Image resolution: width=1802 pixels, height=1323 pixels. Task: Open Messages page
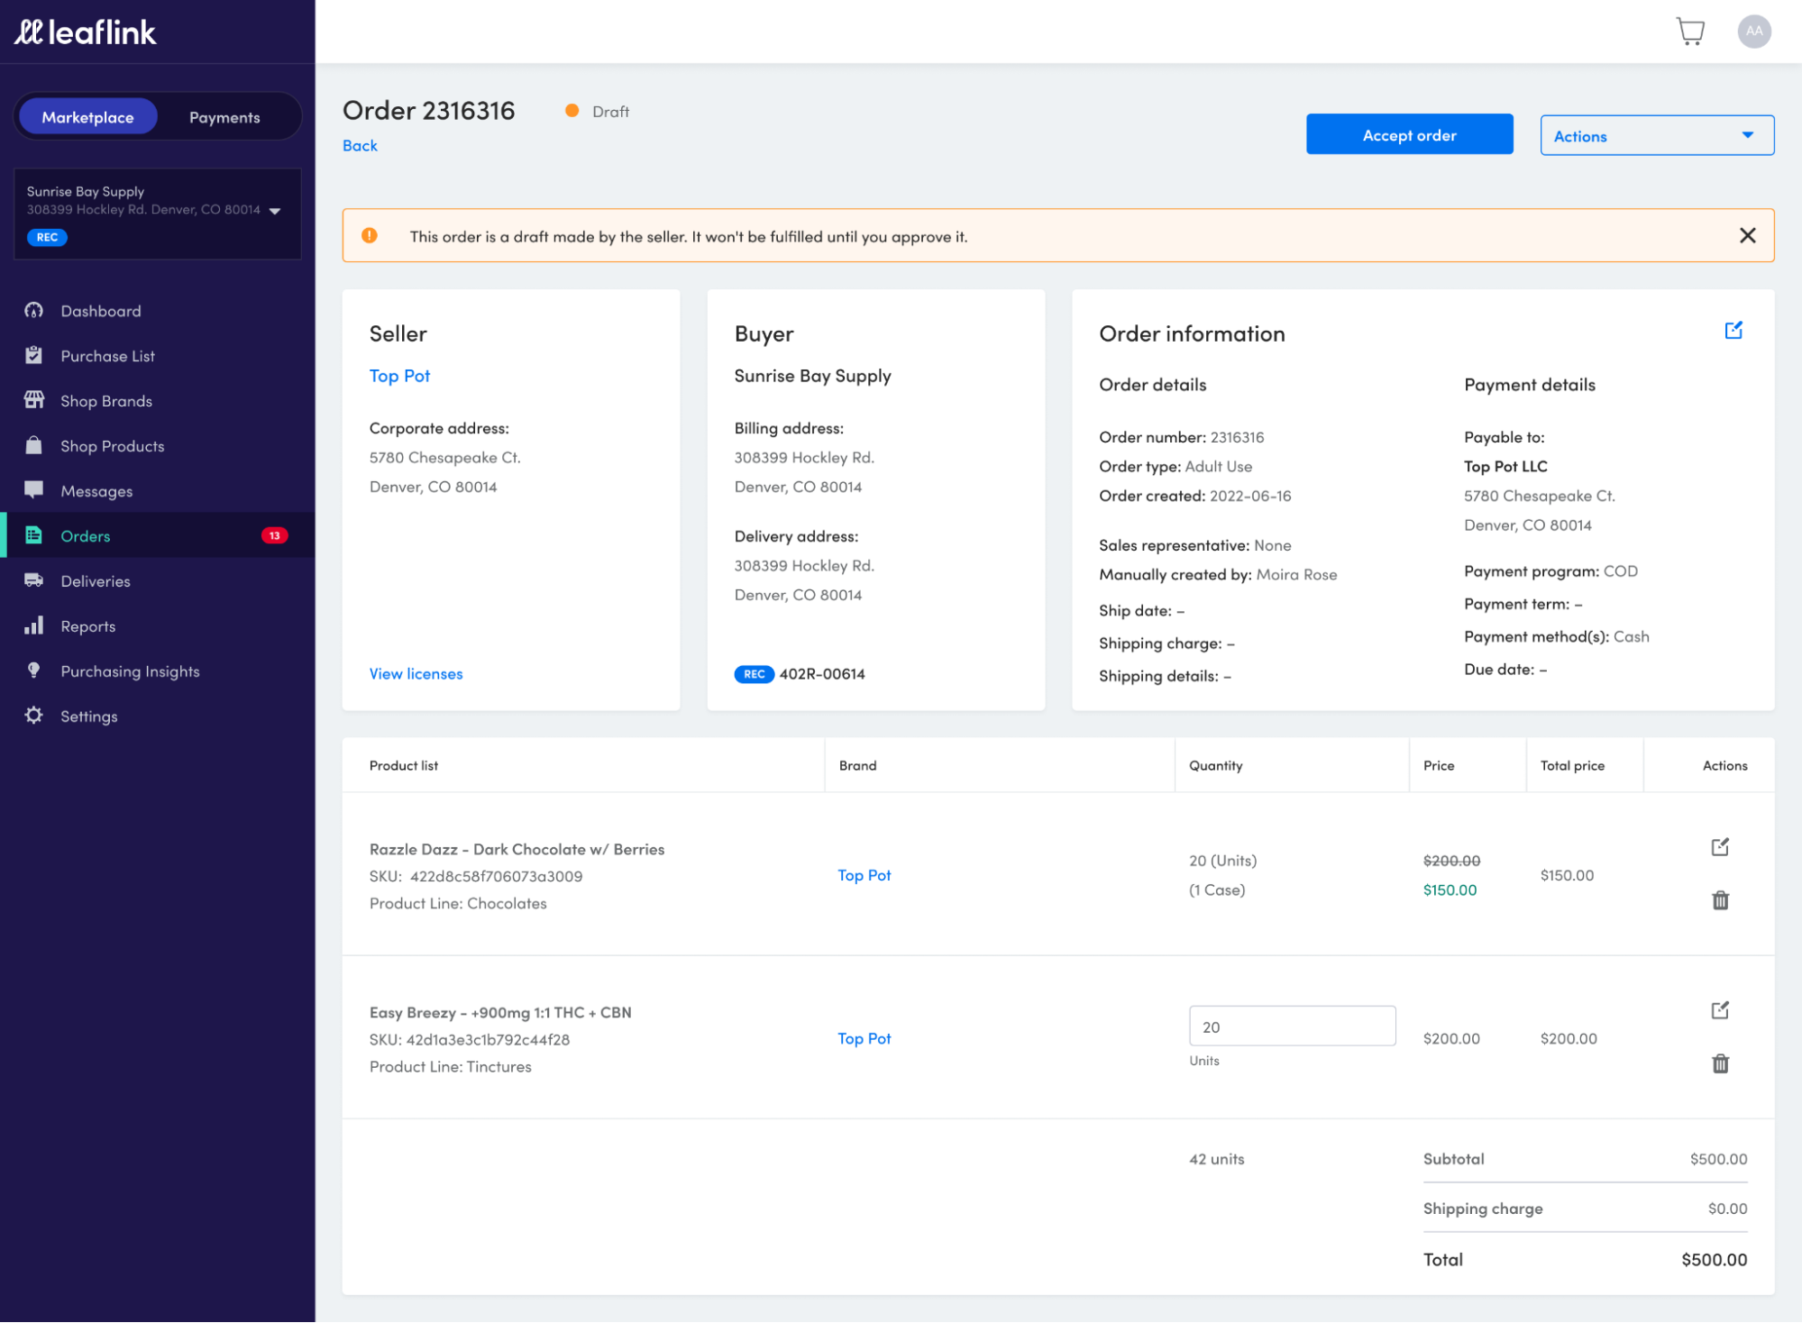(96, 491)
